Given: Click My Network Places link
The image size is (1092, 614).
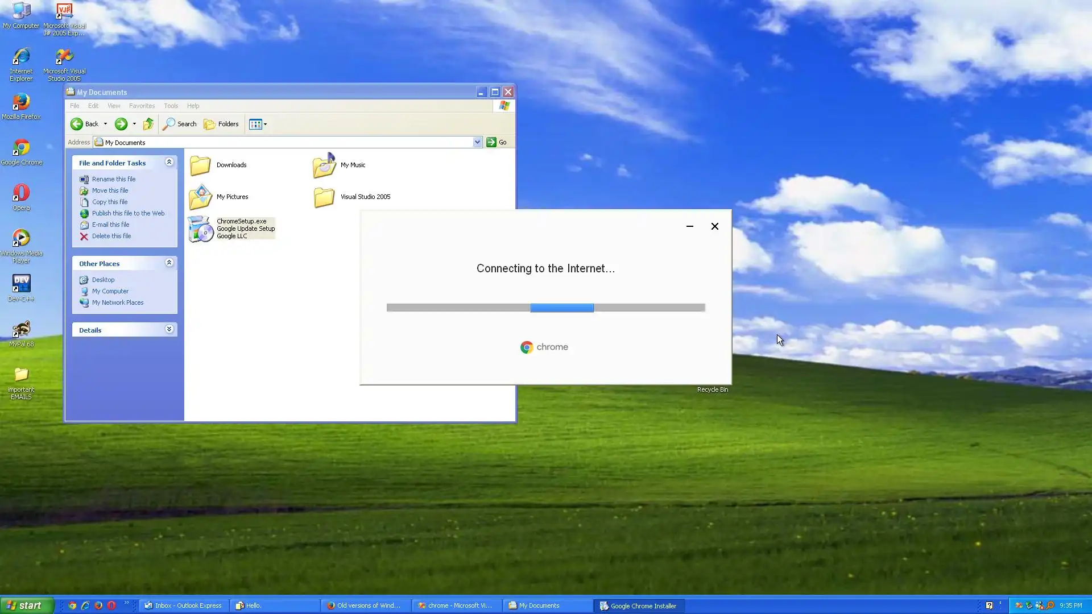Looking at the screenshot, I should pyautogui.click(x=117, y=302).
